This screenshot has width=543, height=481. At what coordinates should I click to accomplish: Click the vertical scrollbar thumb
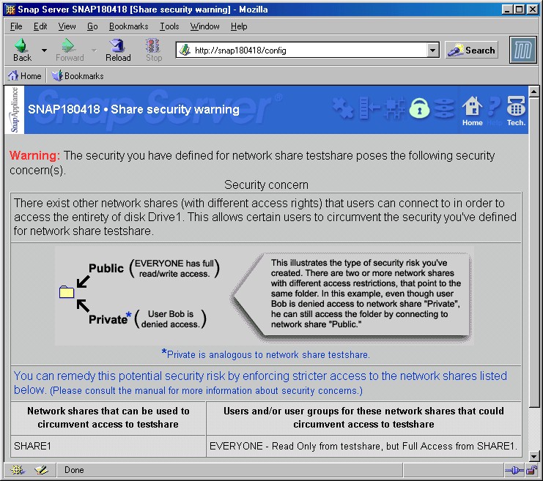pyautogui.click(x=533, y=252)
